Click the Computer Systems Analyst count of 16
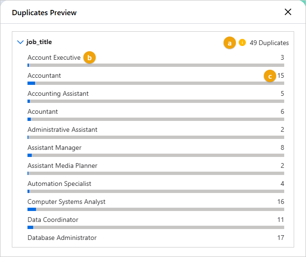Viewport: 306px width, 257px height. (x=280, y=202)
